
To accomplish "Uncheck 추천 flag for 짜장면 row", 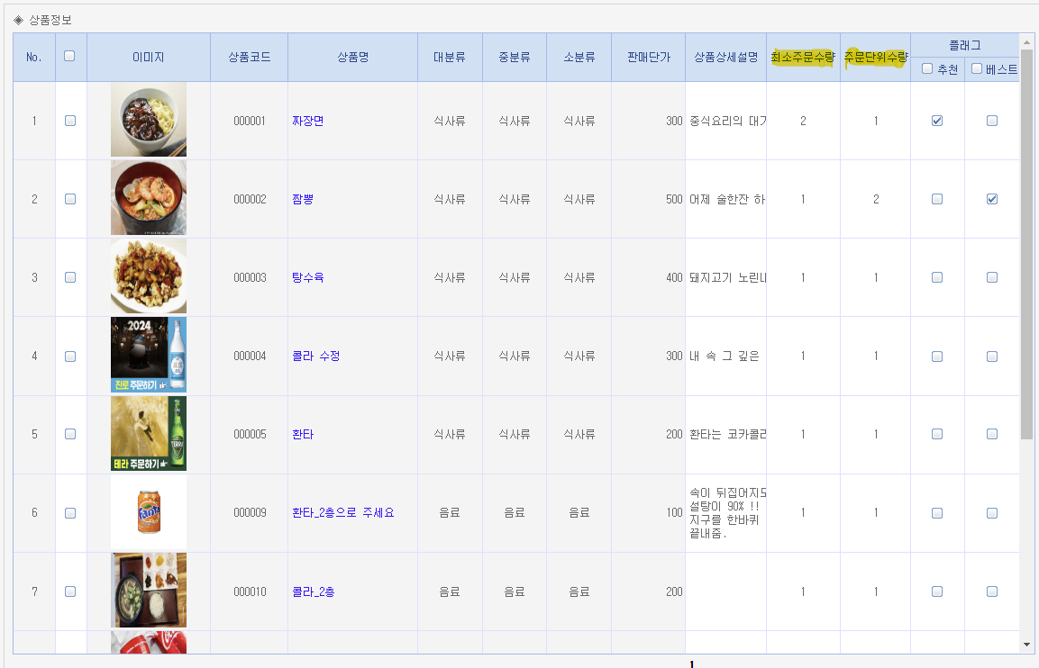I will click(937, 121).
